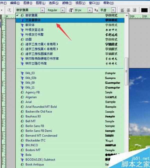
Task: Select 造字工房力黑（非商用）font
Action: 70,44
